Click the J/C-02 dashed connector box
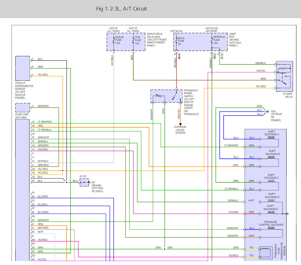Screen dimensions: 301x265 click(84, 182)
